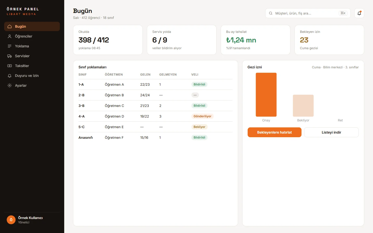373x233 pixels.
Task: Click the Gönderiliyor status badge
Action: coord(202,116)
